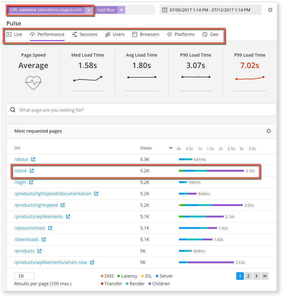Click the Results per page input field
Screen dimensions: 283x297
[x=24, y=276]
